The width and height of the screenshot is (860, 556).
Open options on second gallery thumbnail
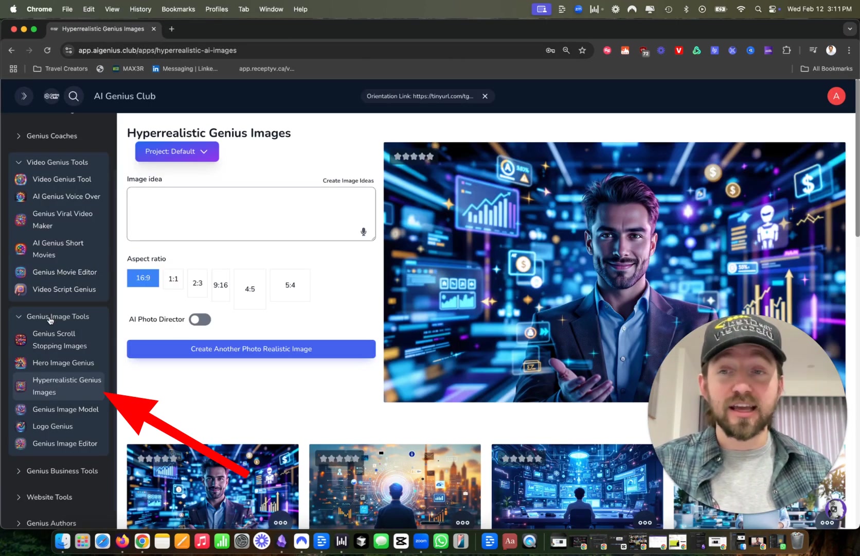(462, 523)
